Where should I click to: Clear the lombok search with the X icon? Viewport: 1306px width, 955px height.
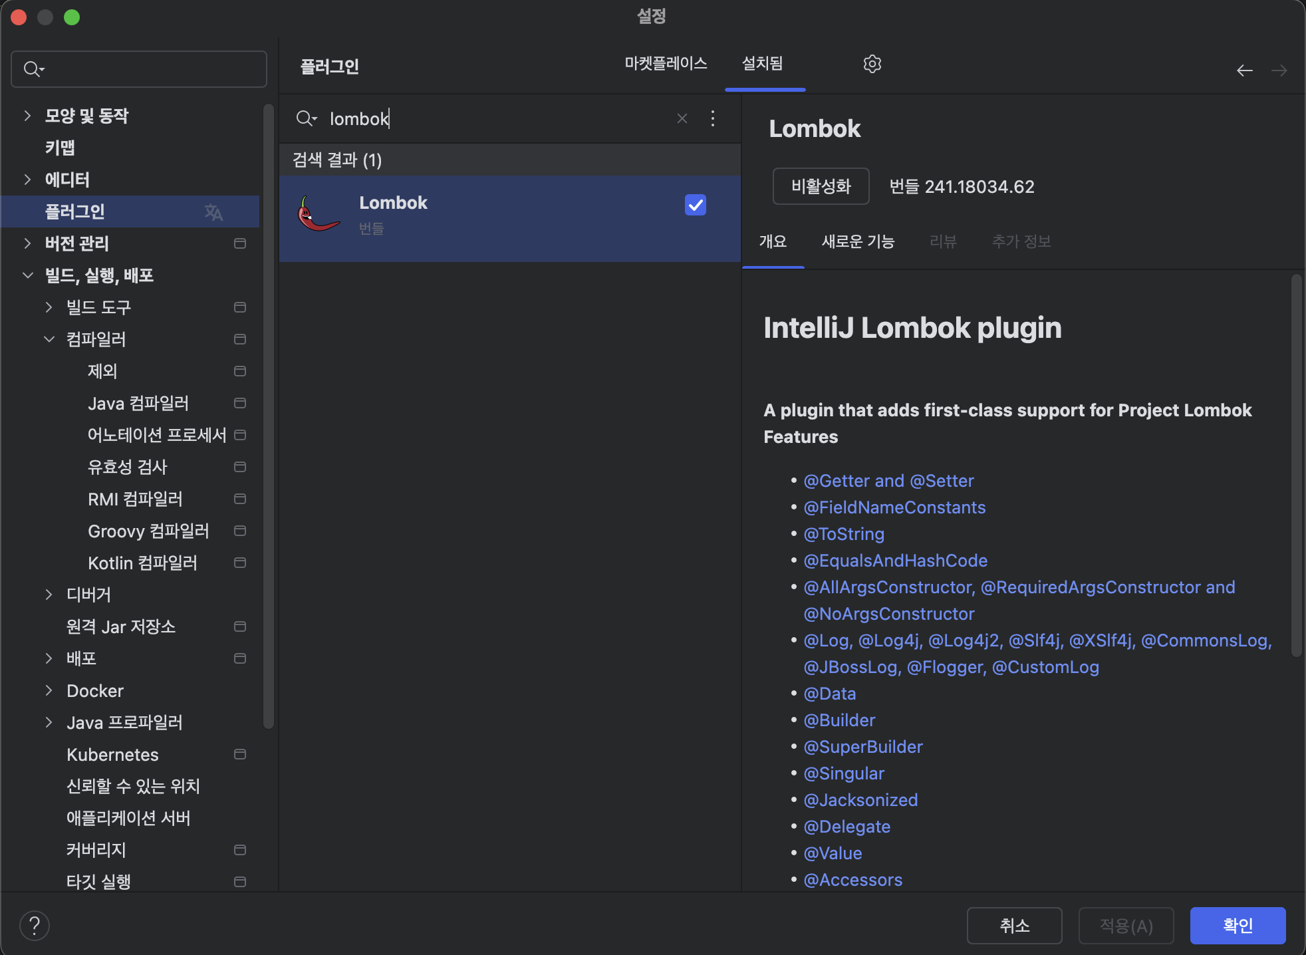(682, 118)
